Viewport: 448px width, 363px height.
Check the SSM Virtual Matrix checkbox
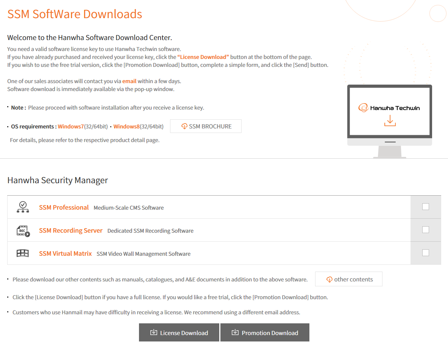click(426, 253)
